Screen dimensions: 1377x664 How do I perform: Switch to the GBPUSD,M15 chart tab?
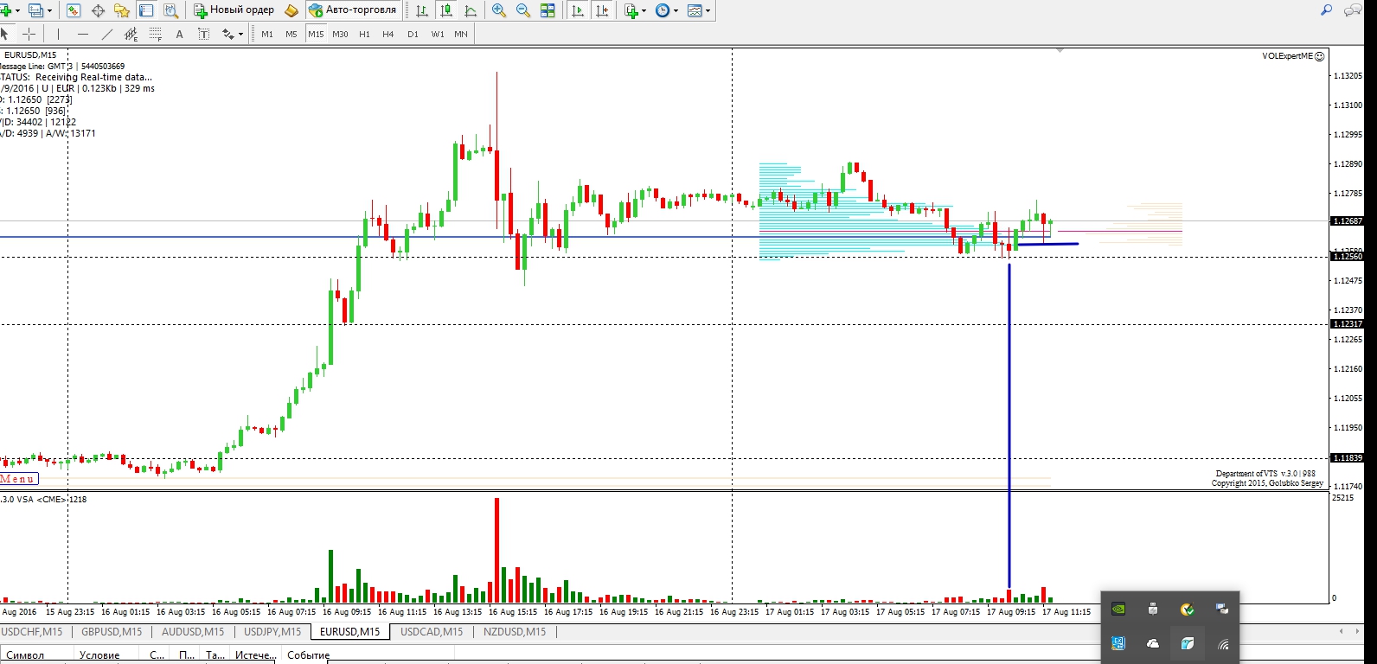point(112,632)
